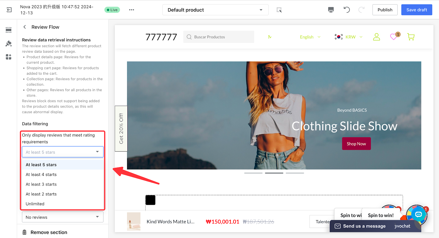Image resolution: width=439 pixels, height=238 pixels.
Task: Open the three-dot more options menu
Action: coord(131,10)
